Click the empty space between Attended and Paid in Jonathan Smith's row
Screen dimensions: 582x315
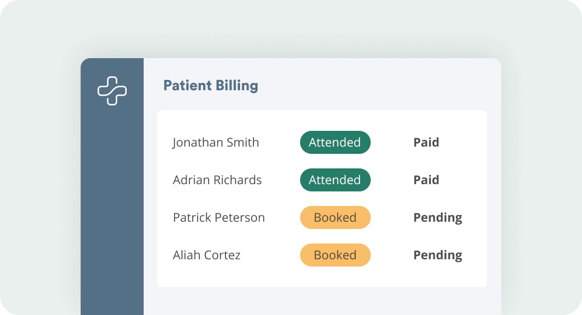coord(392,142)
